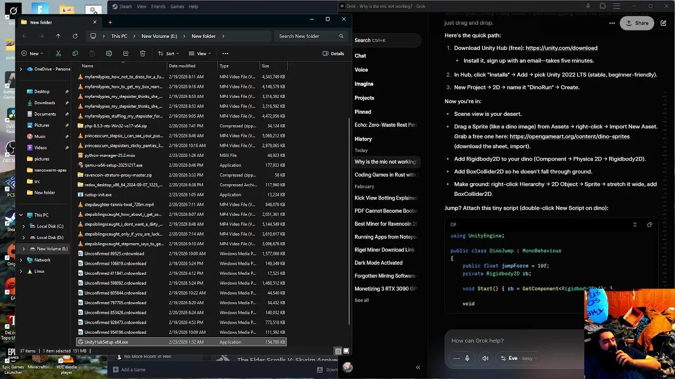The height and width of the screenshot is (379, 675).
Task: Click See all in Grok history
Action: (x=362, y=300)
